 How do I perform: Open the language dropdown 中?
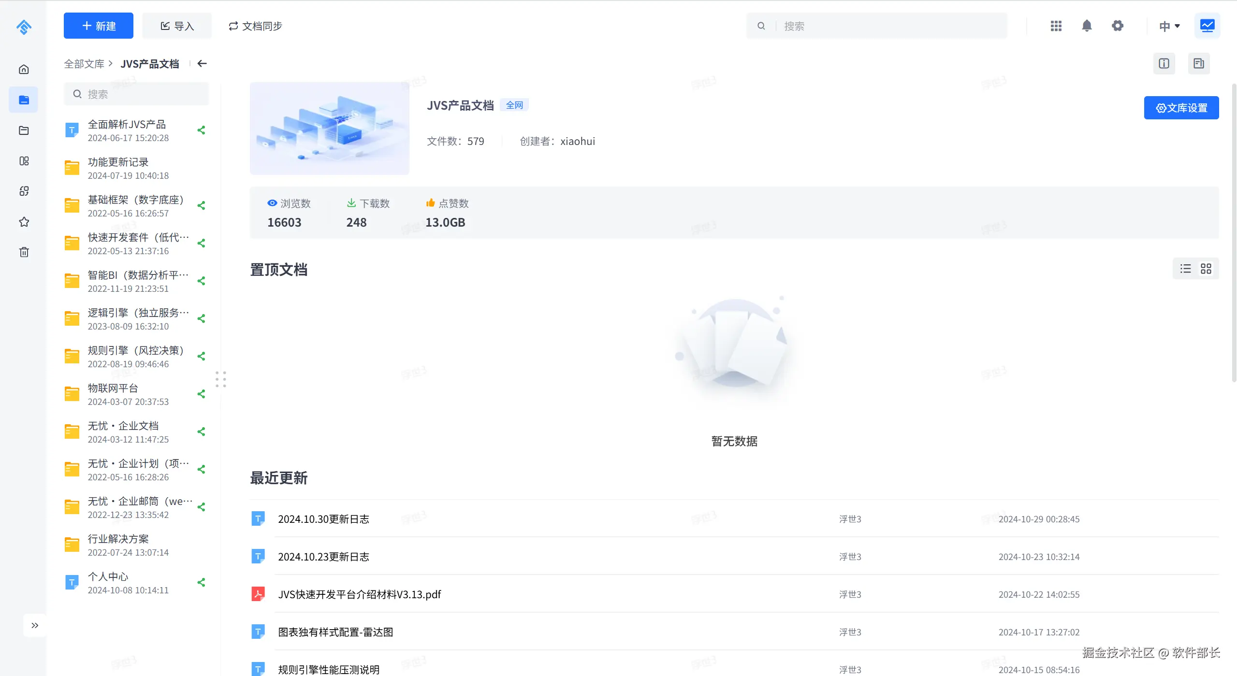pos(1169,26)
